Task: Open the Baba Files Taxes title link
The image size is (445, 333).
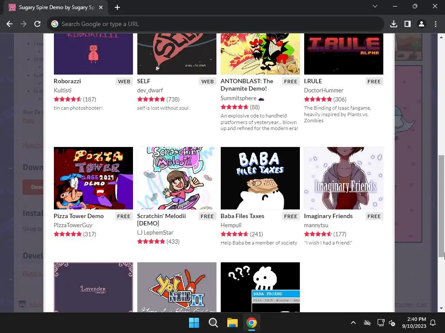Action: coord(242,216)
